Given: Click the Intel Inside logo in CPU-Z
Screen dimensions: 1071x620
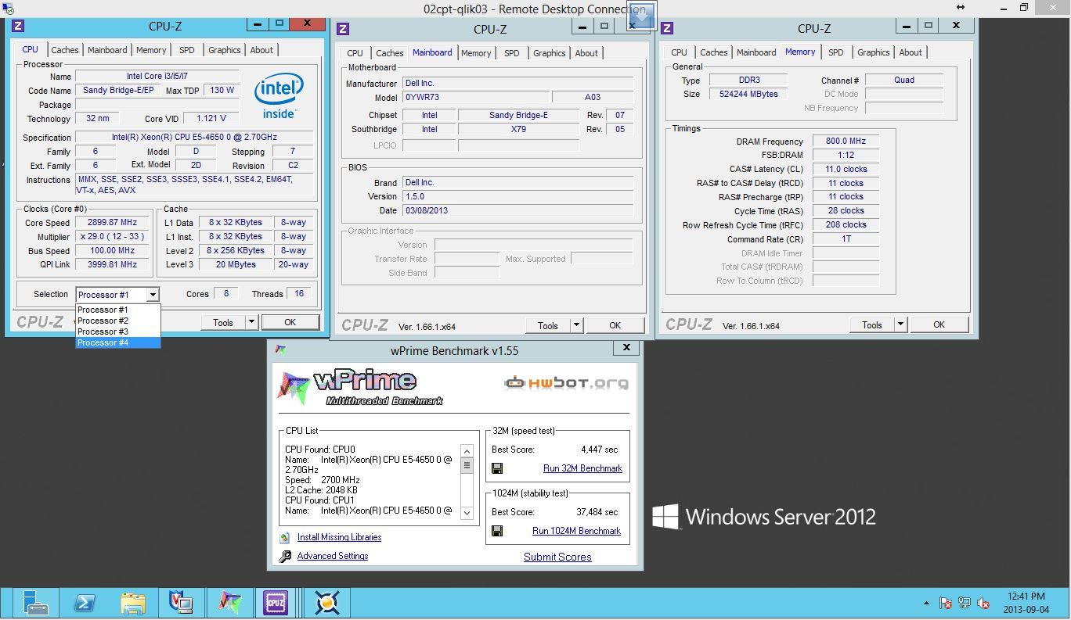Looking at the screenshot, I should pos(279,97).
